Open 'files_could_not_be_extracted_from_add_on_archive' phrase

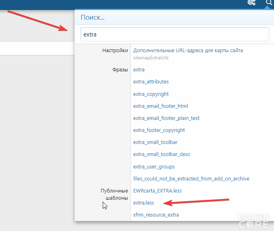click(x=191, y=178)
